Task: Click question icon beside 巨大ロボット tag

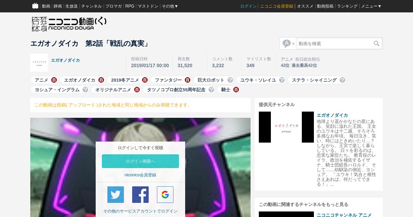Action: [x=230, y=80]
